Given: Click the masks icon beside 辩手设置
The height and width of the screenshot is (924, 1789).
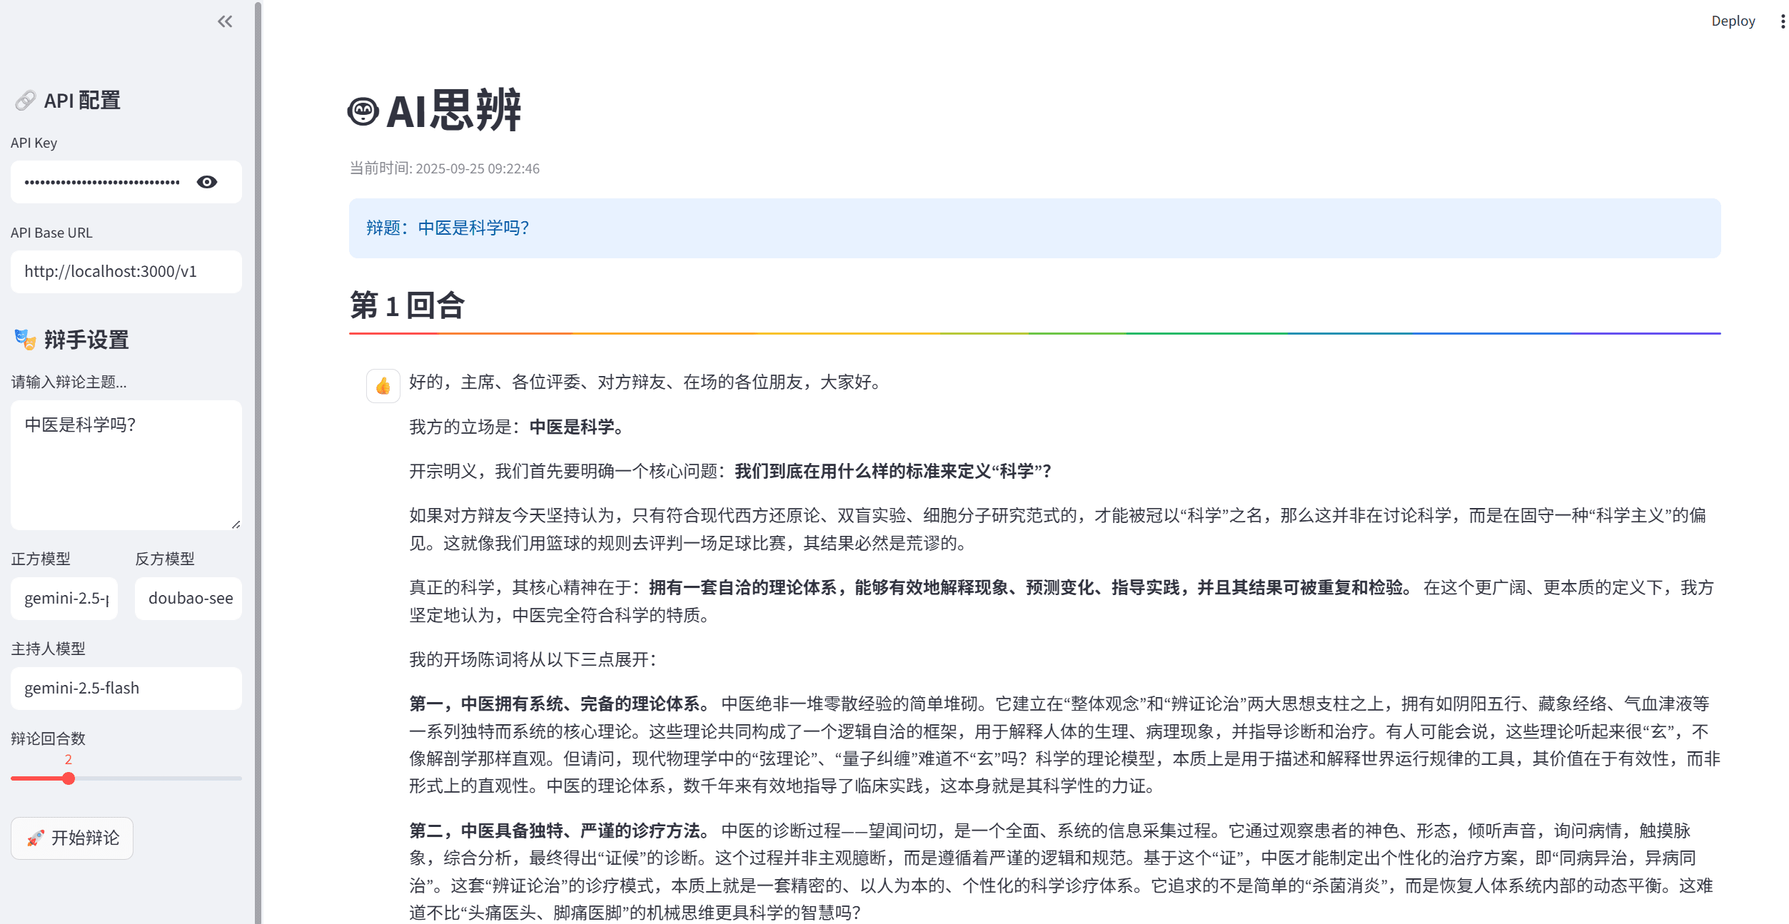Looking at the screenshot, I should pyautogui.click(x=25, y=340).
